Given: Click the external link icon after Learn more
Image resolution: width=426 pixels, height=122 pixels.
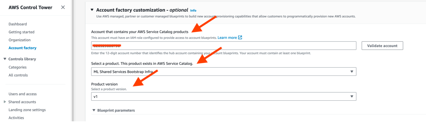Looking at the screenshot, I should coord(240,38).
